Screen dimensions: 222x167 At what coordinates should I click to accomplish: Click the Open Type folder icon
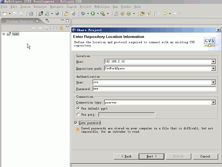tap(142, 13)
